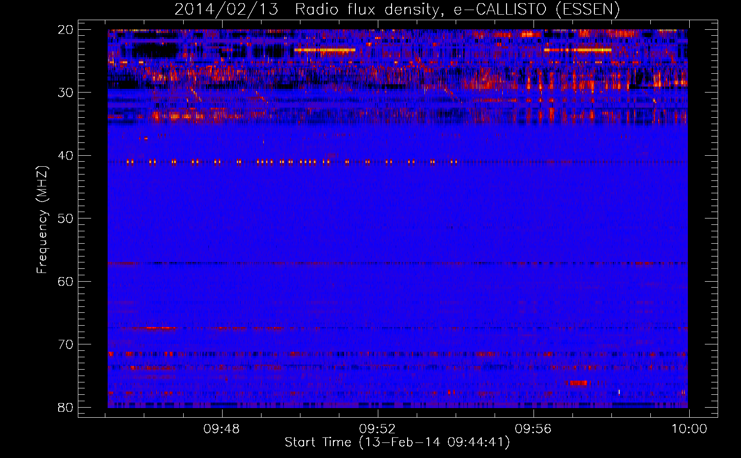This screenshot has width=741, height=458.
Task: Click the frequency tick label '40'
Action: pos(66,156)
